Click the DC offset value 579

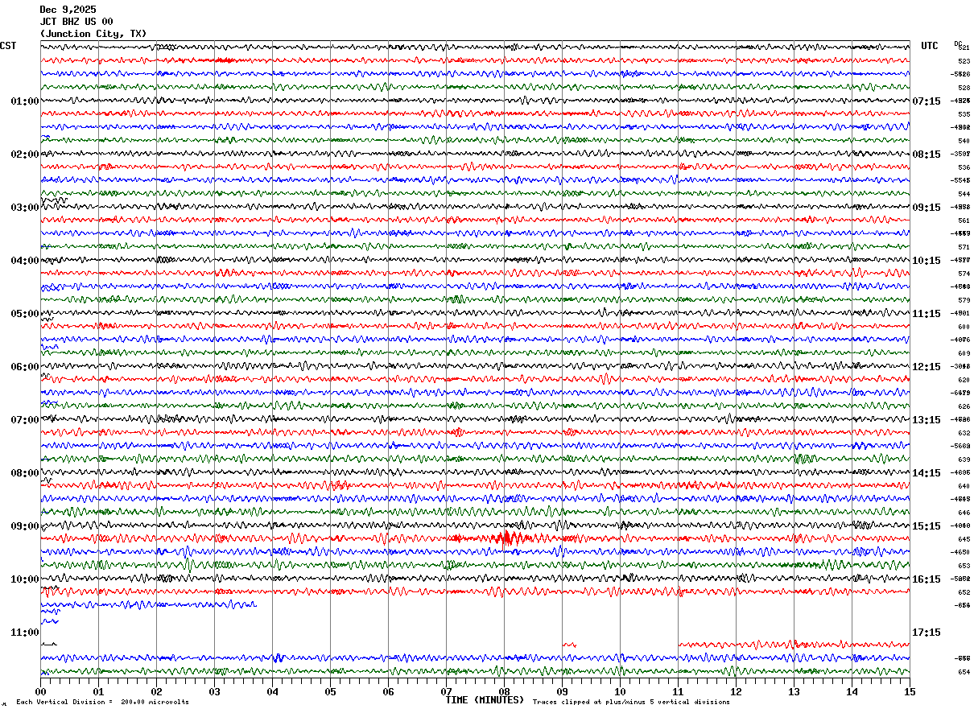(964, 300)
